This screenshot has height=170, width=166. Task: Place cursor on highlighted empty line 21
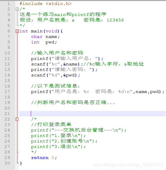coord(93,114)
